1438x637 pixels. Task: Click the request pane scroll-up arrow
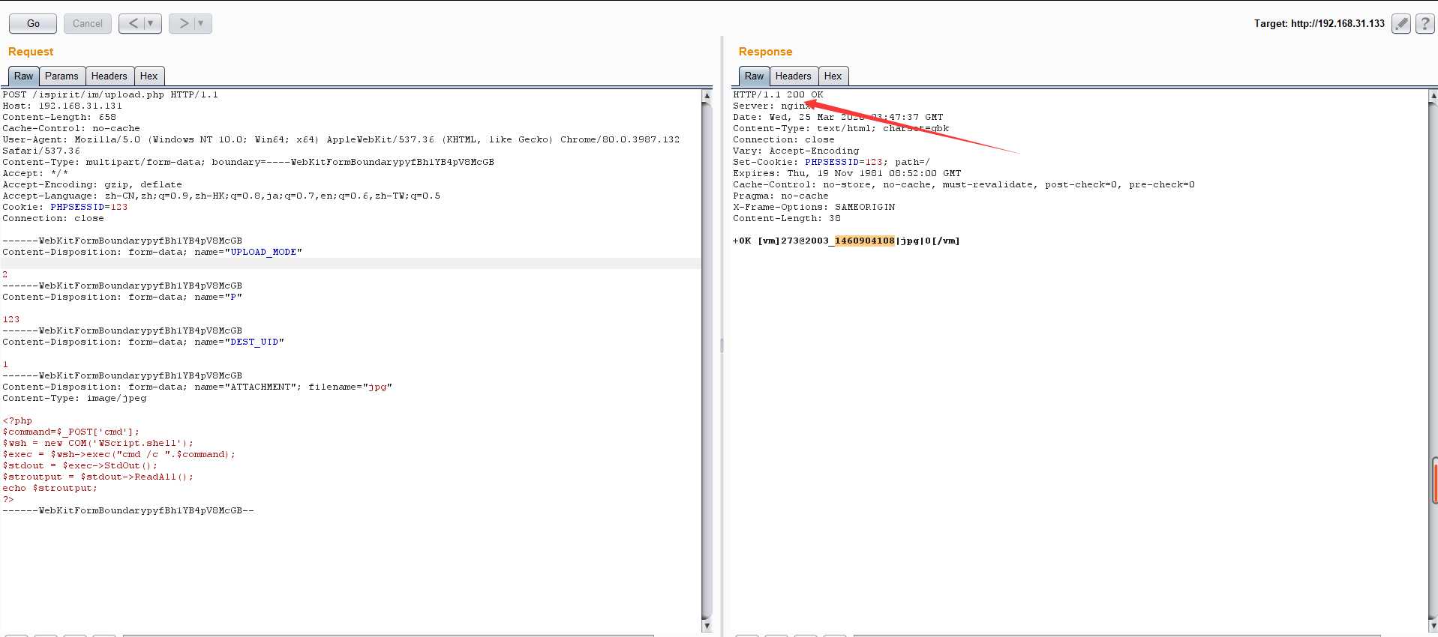coord(707,96)
